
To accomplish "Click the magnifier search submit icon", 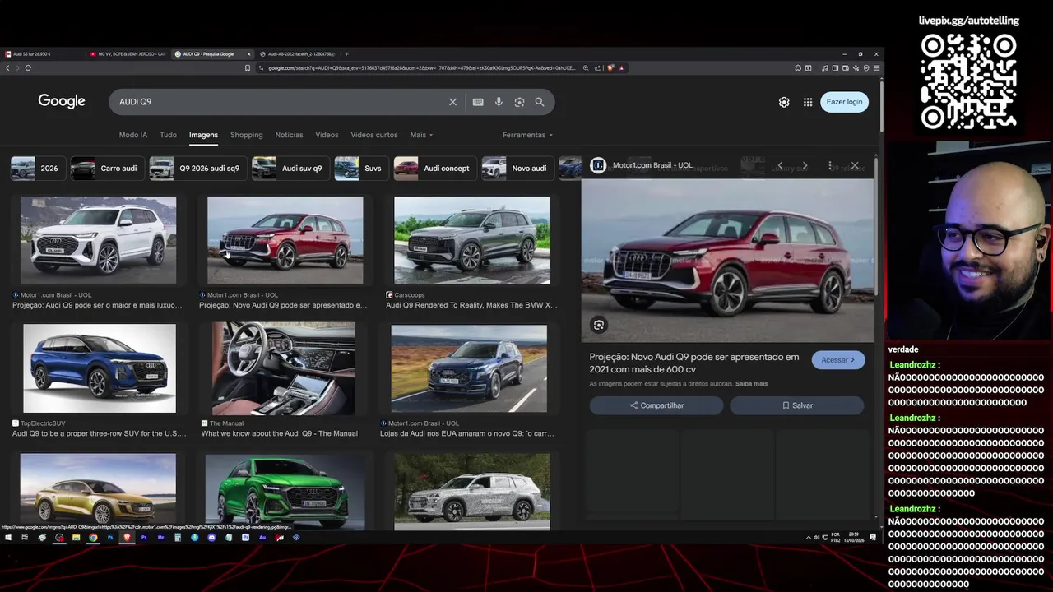I will [540, 102].
